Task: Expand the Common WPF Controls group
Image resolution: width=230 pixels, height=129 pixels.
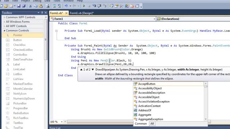Action: [4, 18]
